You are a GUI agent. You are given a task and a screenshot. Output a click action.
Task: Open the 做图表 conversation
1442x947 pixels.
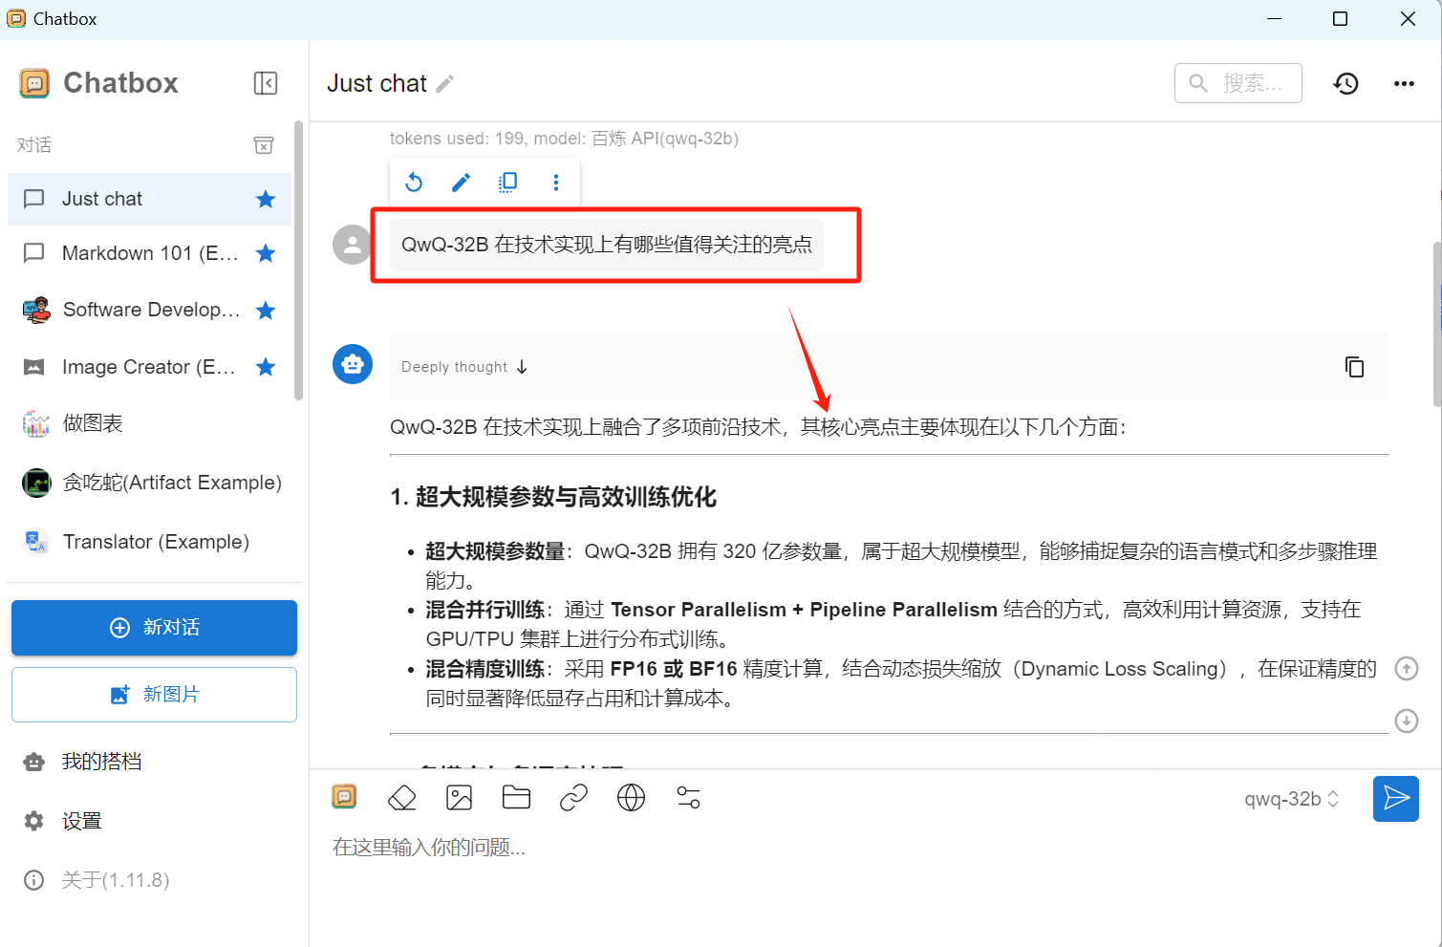(149, 423)
